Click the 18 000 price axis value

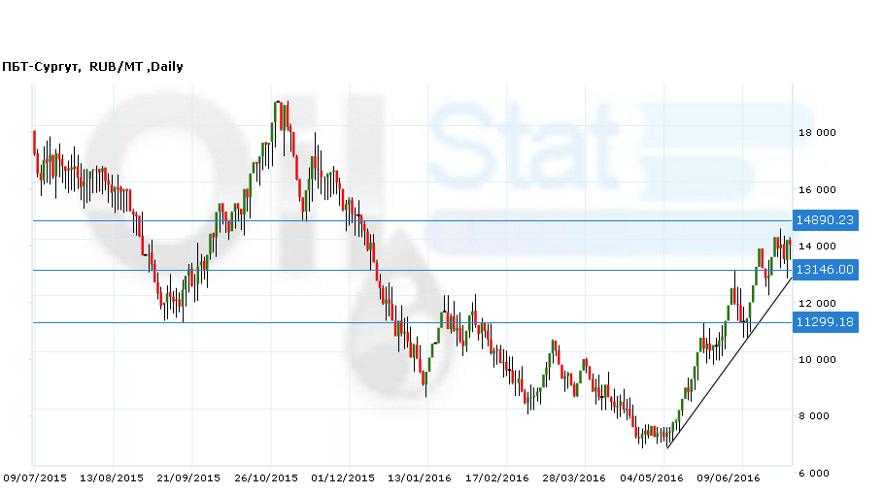(x=817, y=133)
